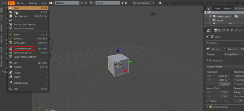Select Load Factory Settings entry
Screen dimensions: 244x111
(x=28, y=57)
